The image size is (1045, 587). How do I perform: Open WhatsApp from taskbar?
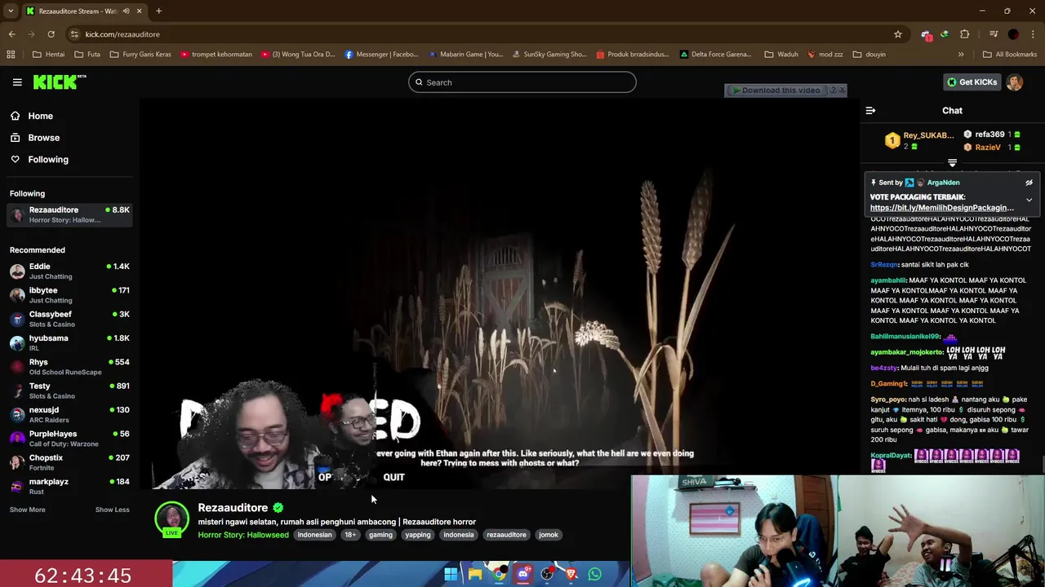(x=595, y=575)
